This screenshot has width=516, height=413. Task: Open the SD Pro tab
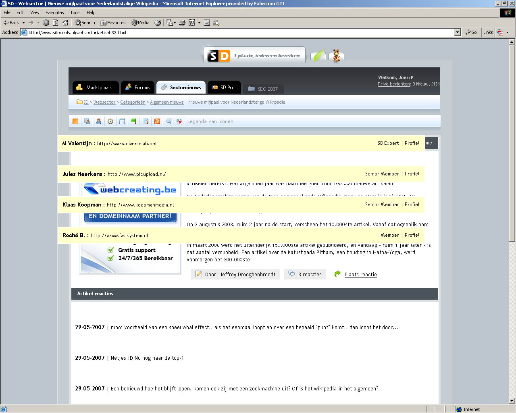pyautogui.click(x=224, y=87)
